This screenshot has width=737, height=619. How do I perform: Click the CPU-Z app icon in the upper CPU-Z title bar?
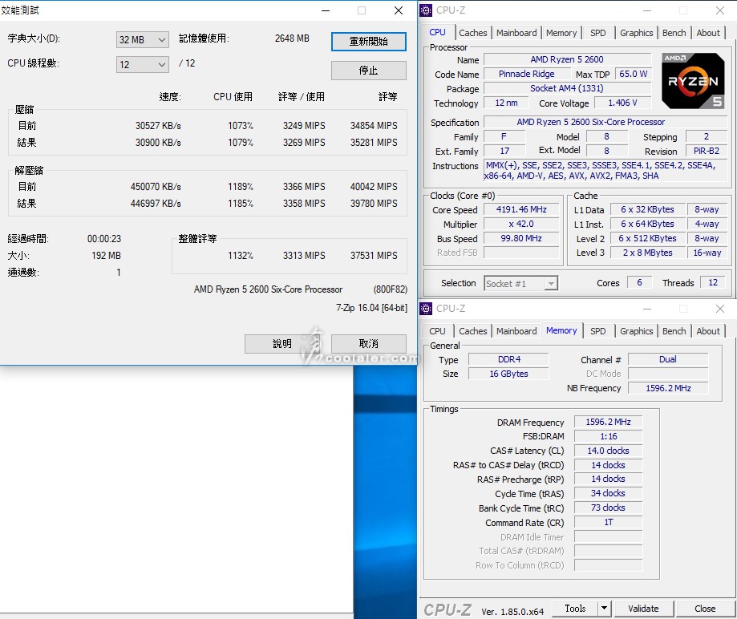click(426, 10)
